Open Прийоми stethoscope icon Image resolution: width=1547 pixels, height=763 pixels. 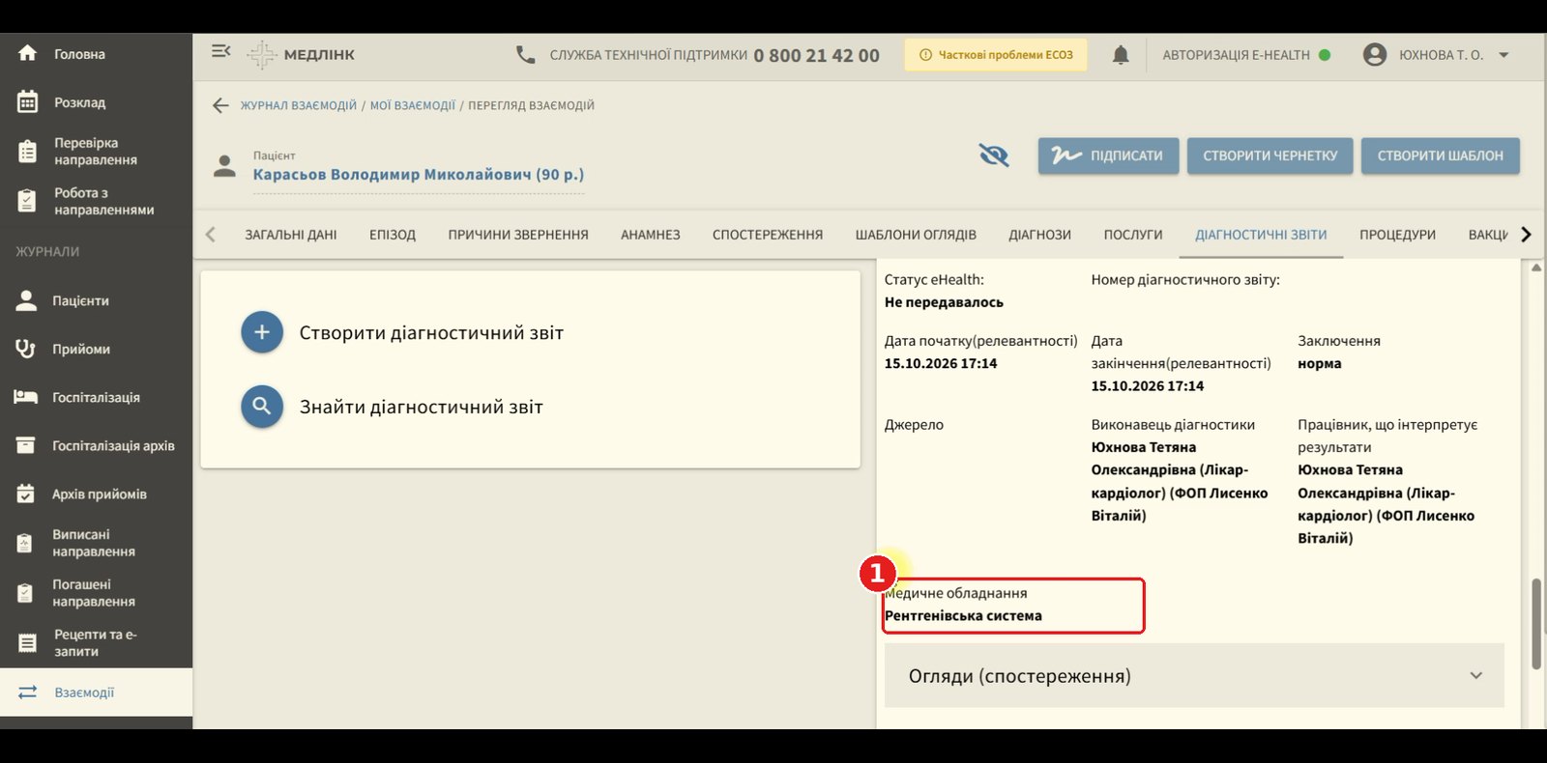26,349
